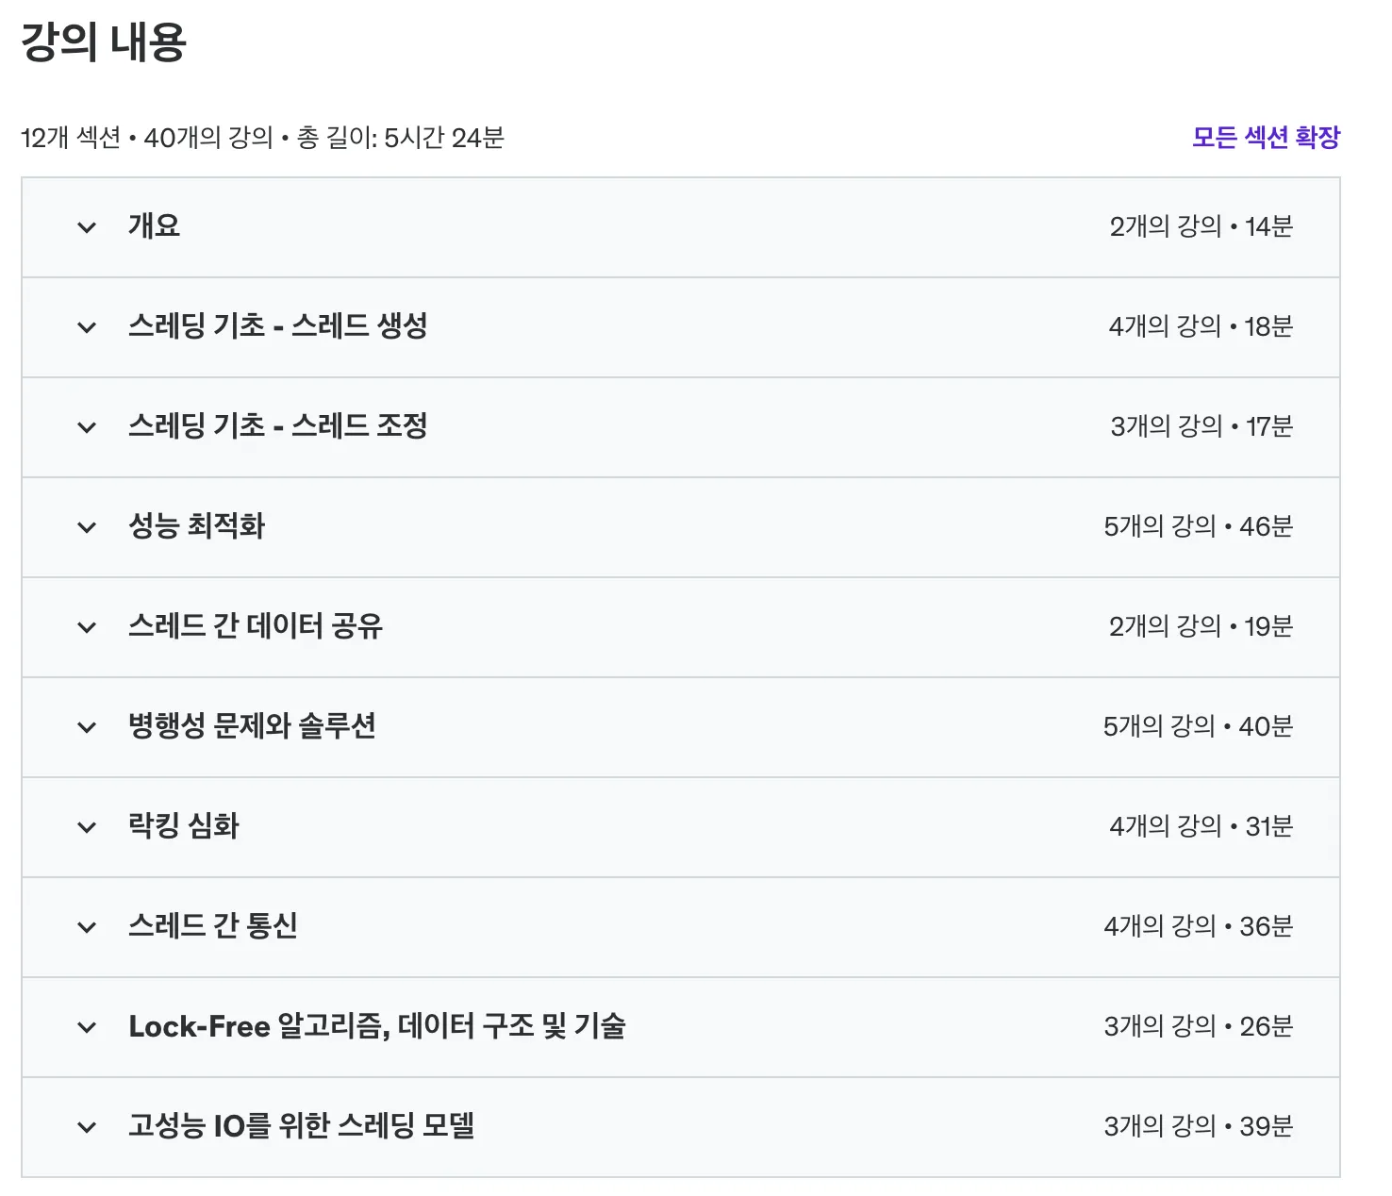Screen dimensions: 1392x1196
Task: Click '2개의 강의 • 19분' duration text
Action: pos(1200,626)
